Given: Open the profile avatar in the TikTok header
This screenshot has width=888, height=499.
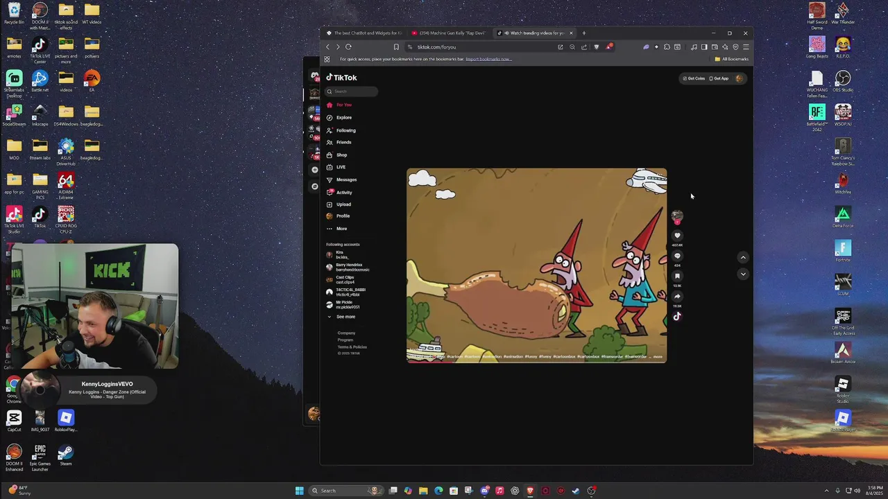Looking at the screenshot, I should pyautogui.click(x=739, y=78).
